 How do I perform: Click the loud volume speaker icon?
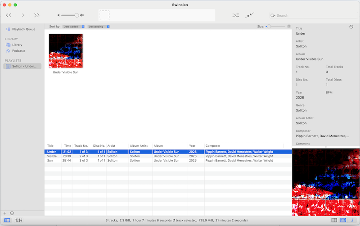82,15
